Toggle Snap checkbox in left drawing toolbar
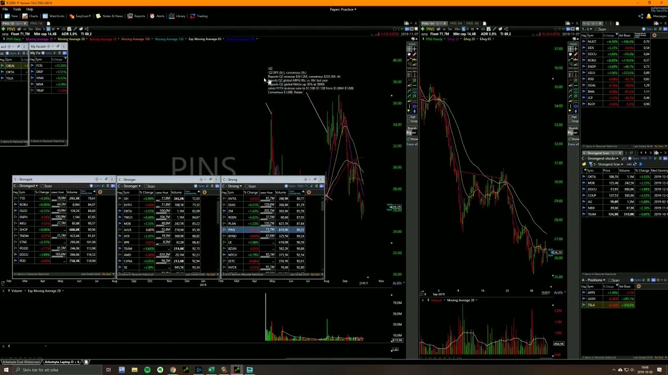Viewport: 668px width, 375px height. coord(409,121)
